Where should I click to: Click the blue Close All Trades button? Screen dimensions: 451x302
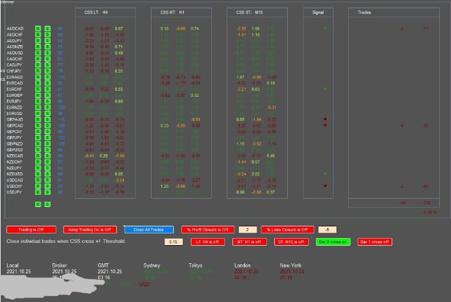(x=149, y=230)
